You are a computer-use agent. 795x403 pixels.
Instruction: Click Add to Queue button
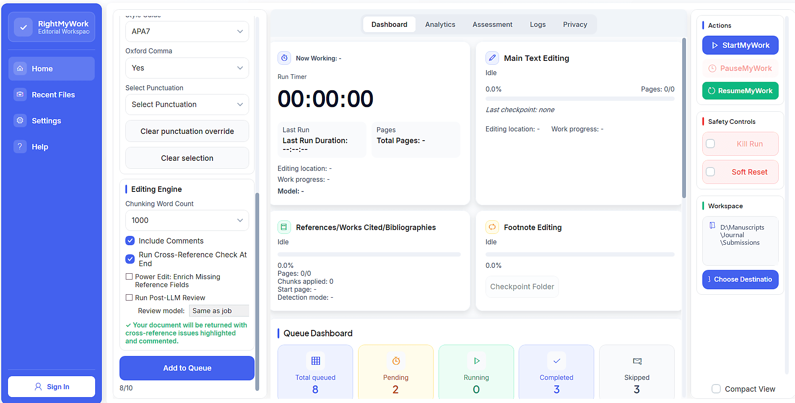tap(187, 368)
